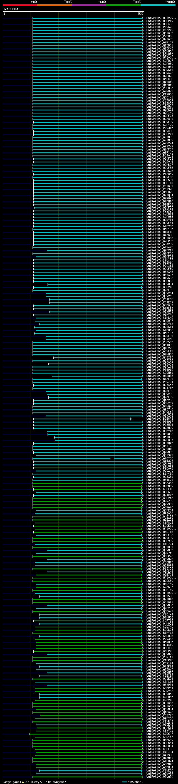Select label UniRef100_Q15D31
Viewport: 178px width, 784px height.
pyautogui.click(x=160, y=45)
